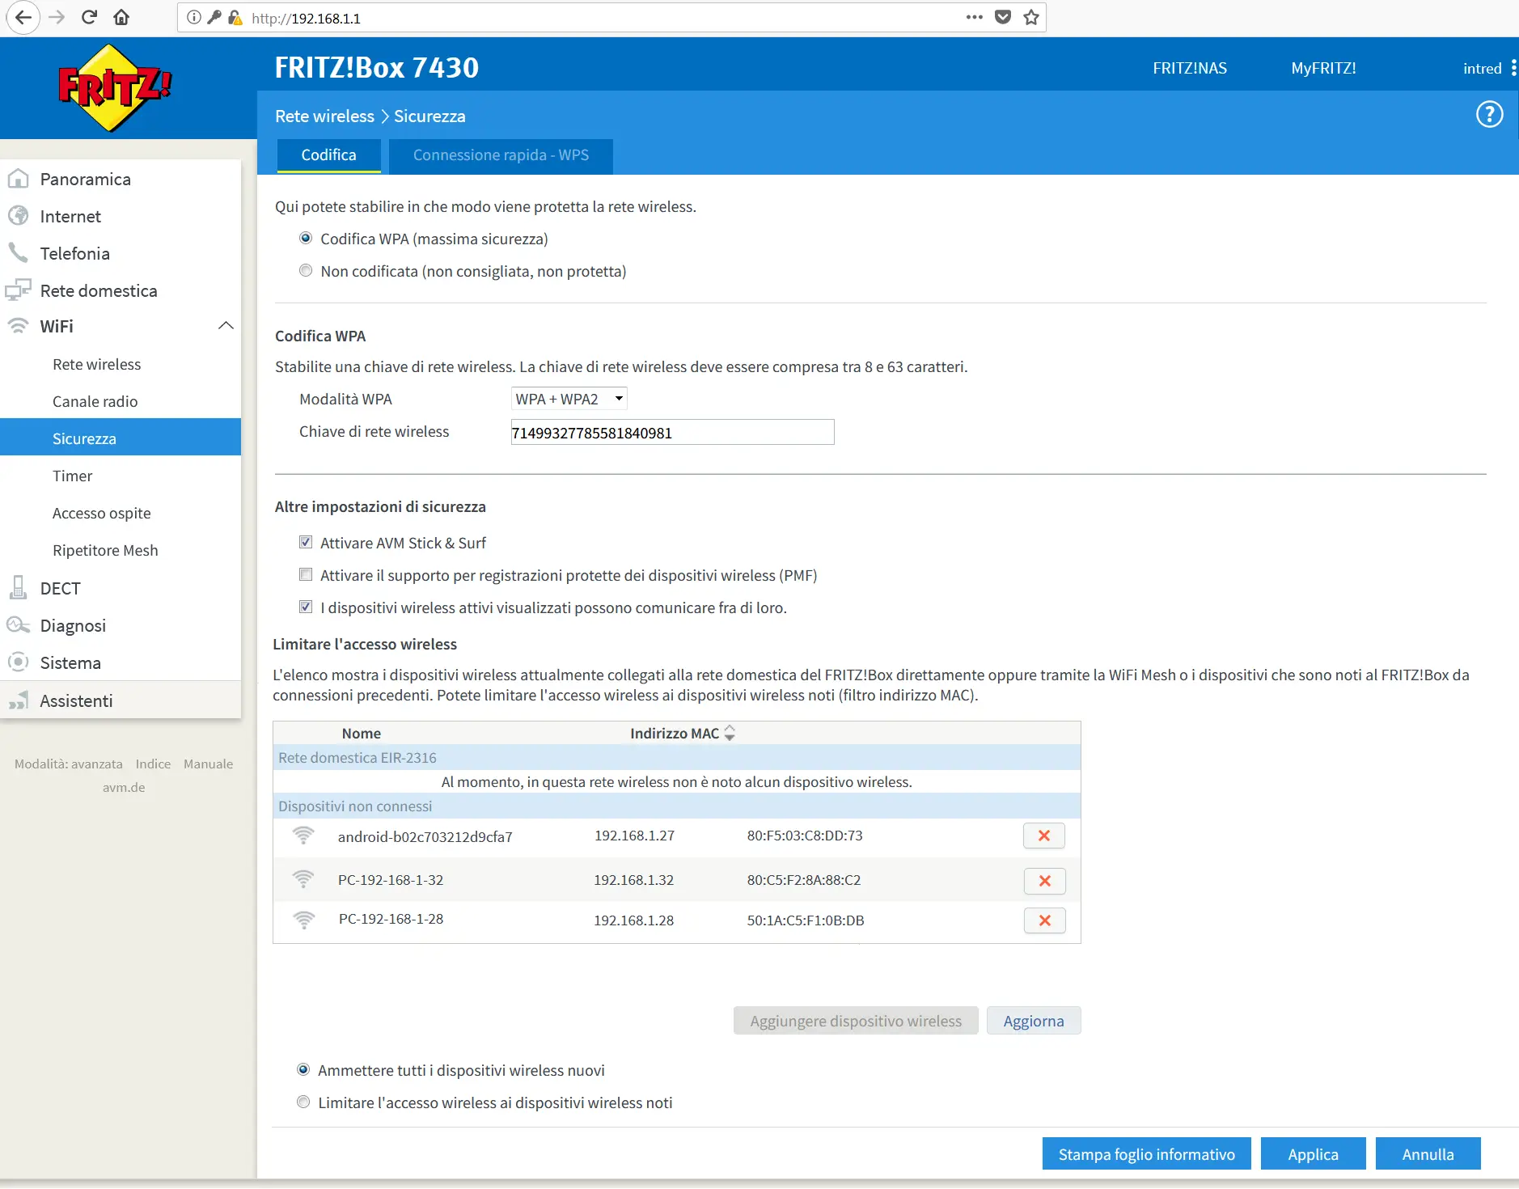Open avm.de link in sidebar footer
The width and height of the screenshot is (1519, 1189).
[124, 787]
